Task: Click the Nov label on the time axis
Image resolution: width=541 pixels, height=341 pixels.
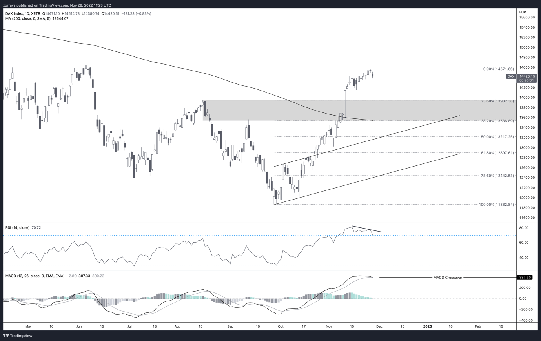Action: pyautogui.click(x=329, y=326)
